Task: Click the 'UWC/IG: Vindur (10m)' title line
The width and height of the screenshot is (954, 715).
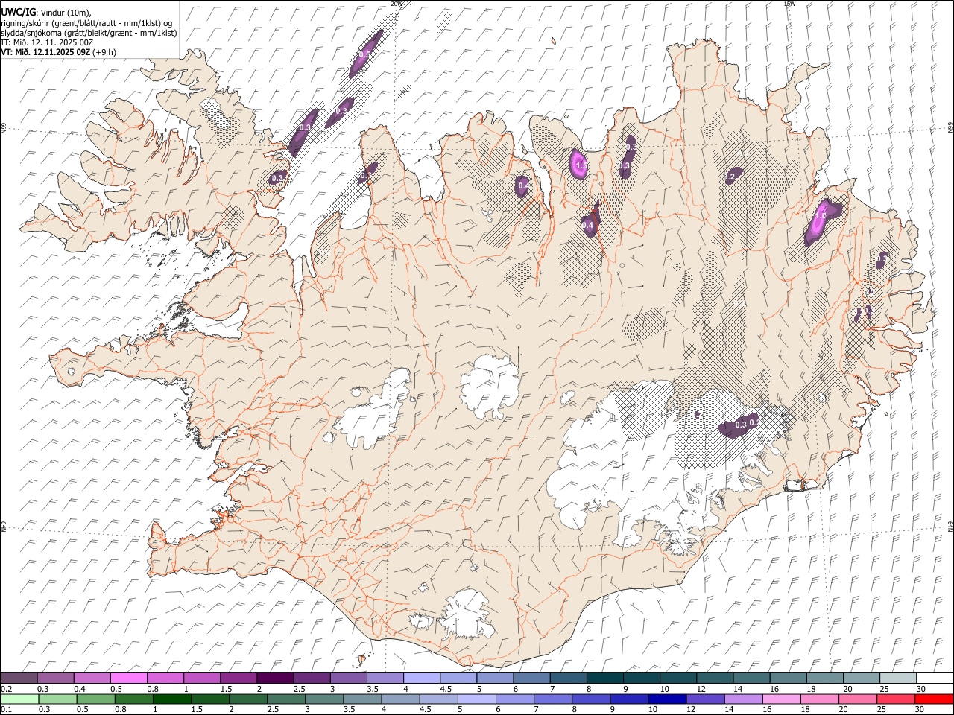Action: pos(46,13)
